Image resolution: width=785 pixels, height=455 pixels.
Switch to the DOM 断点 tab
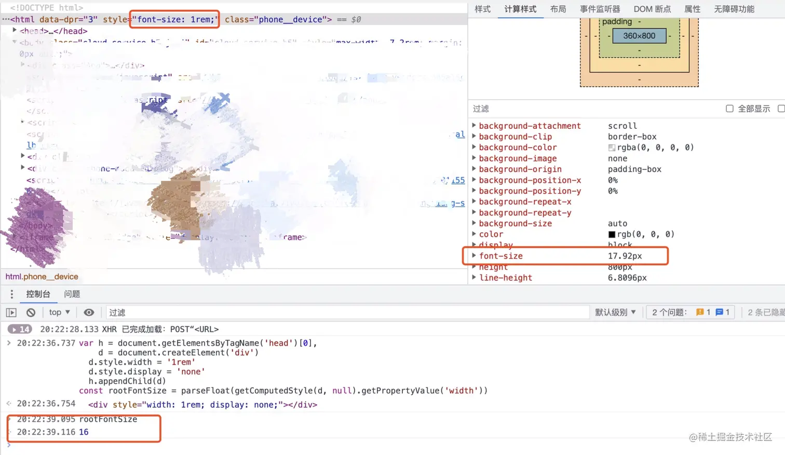click(652, 9)
